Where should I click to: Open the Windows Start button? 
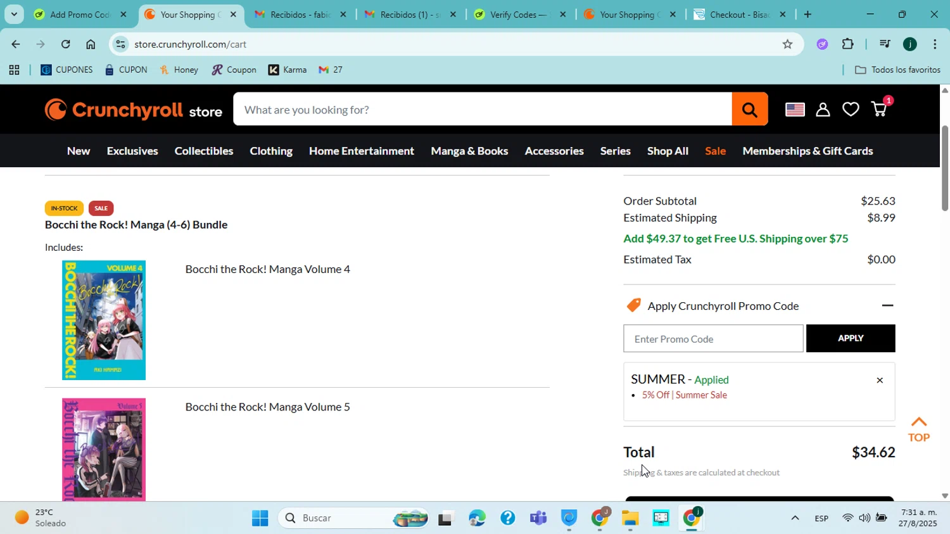260,518
